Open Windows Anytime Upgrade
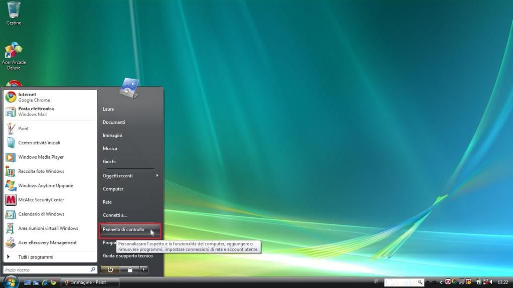 click(x=50, y=185)
